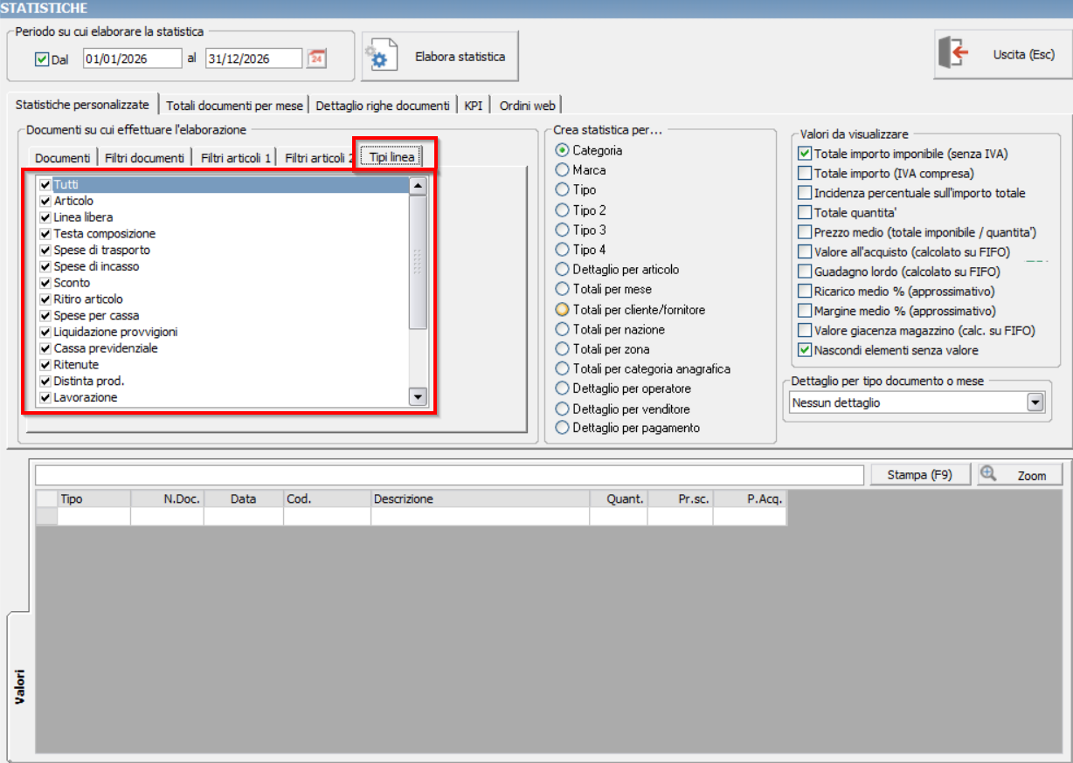Click the Stampa (F9) button
The image size is (1073, 763).
(919, 475)
